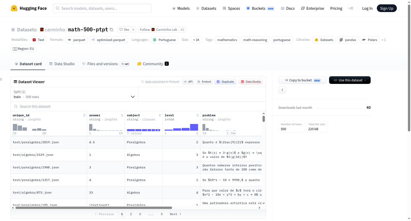Open Data Studio button in viewer header
411x221 pixels.
click(251, 82)
